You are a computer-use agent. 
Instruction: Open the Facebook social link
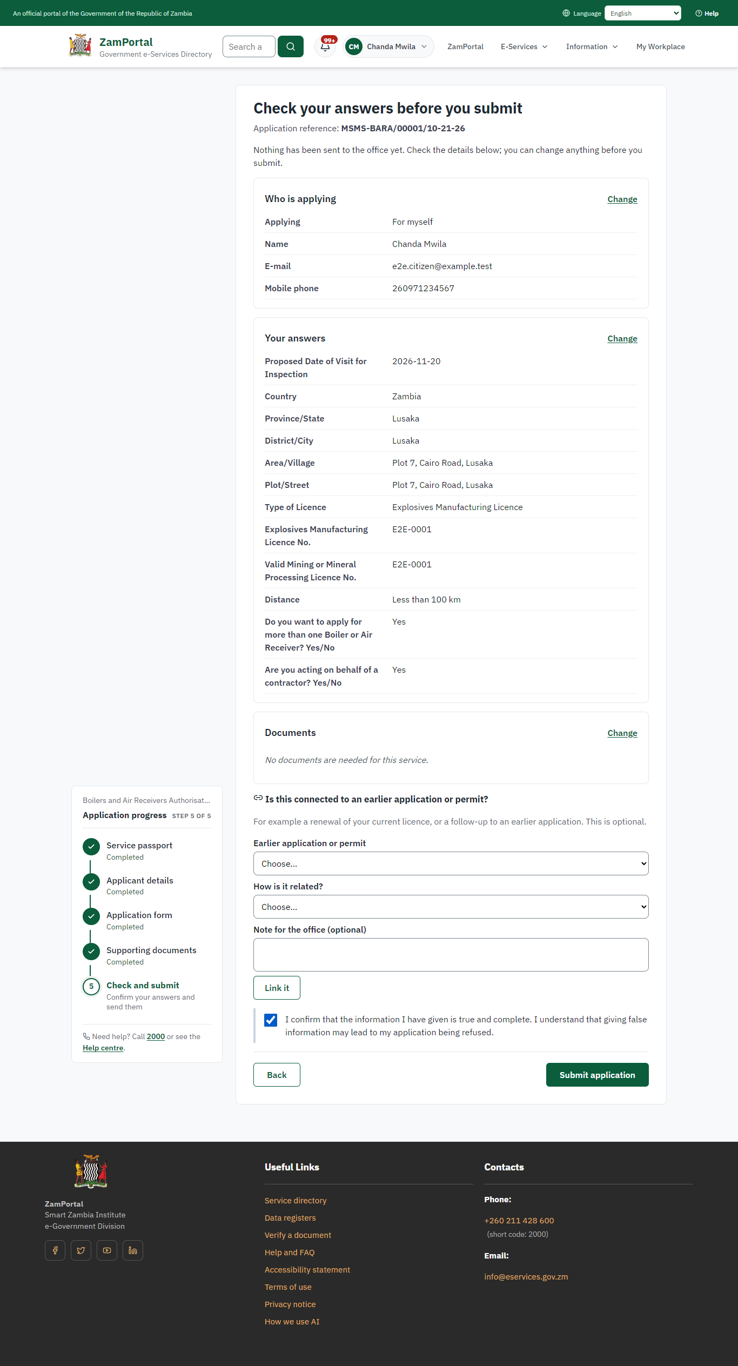tap(55, 1250)
